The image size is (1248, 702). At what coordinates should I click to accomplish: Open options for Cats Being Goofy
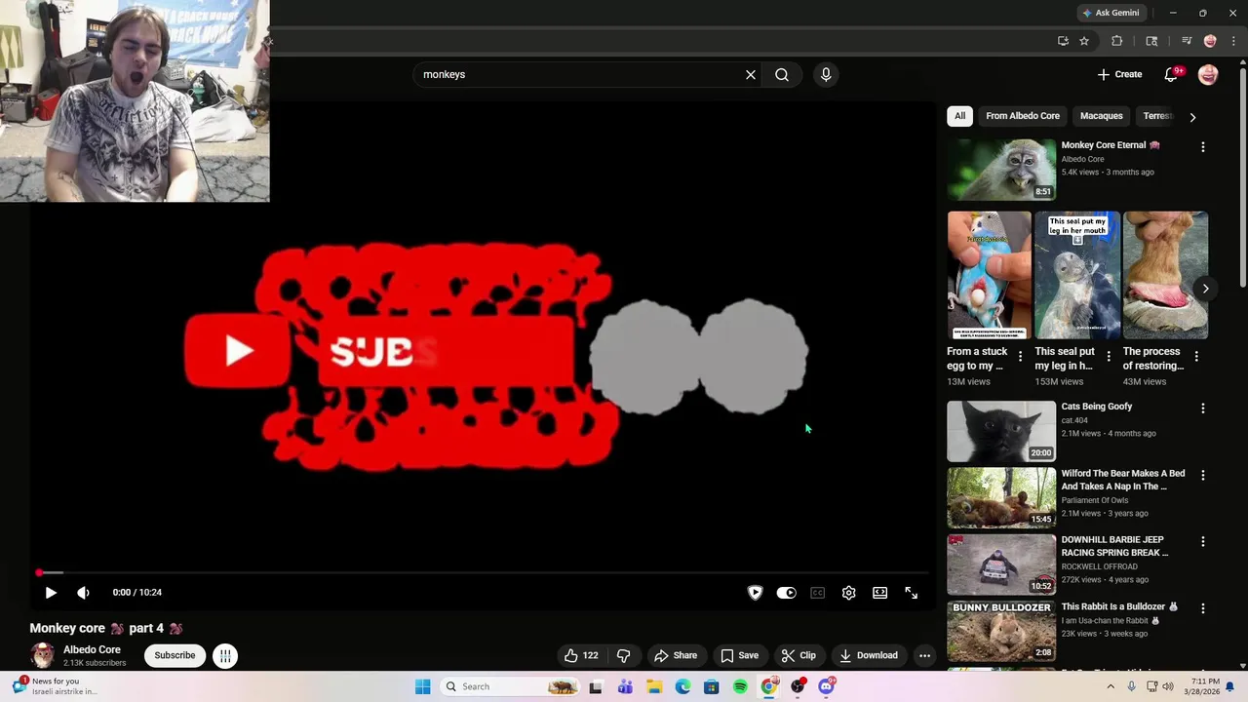[x=1202, y=409]
